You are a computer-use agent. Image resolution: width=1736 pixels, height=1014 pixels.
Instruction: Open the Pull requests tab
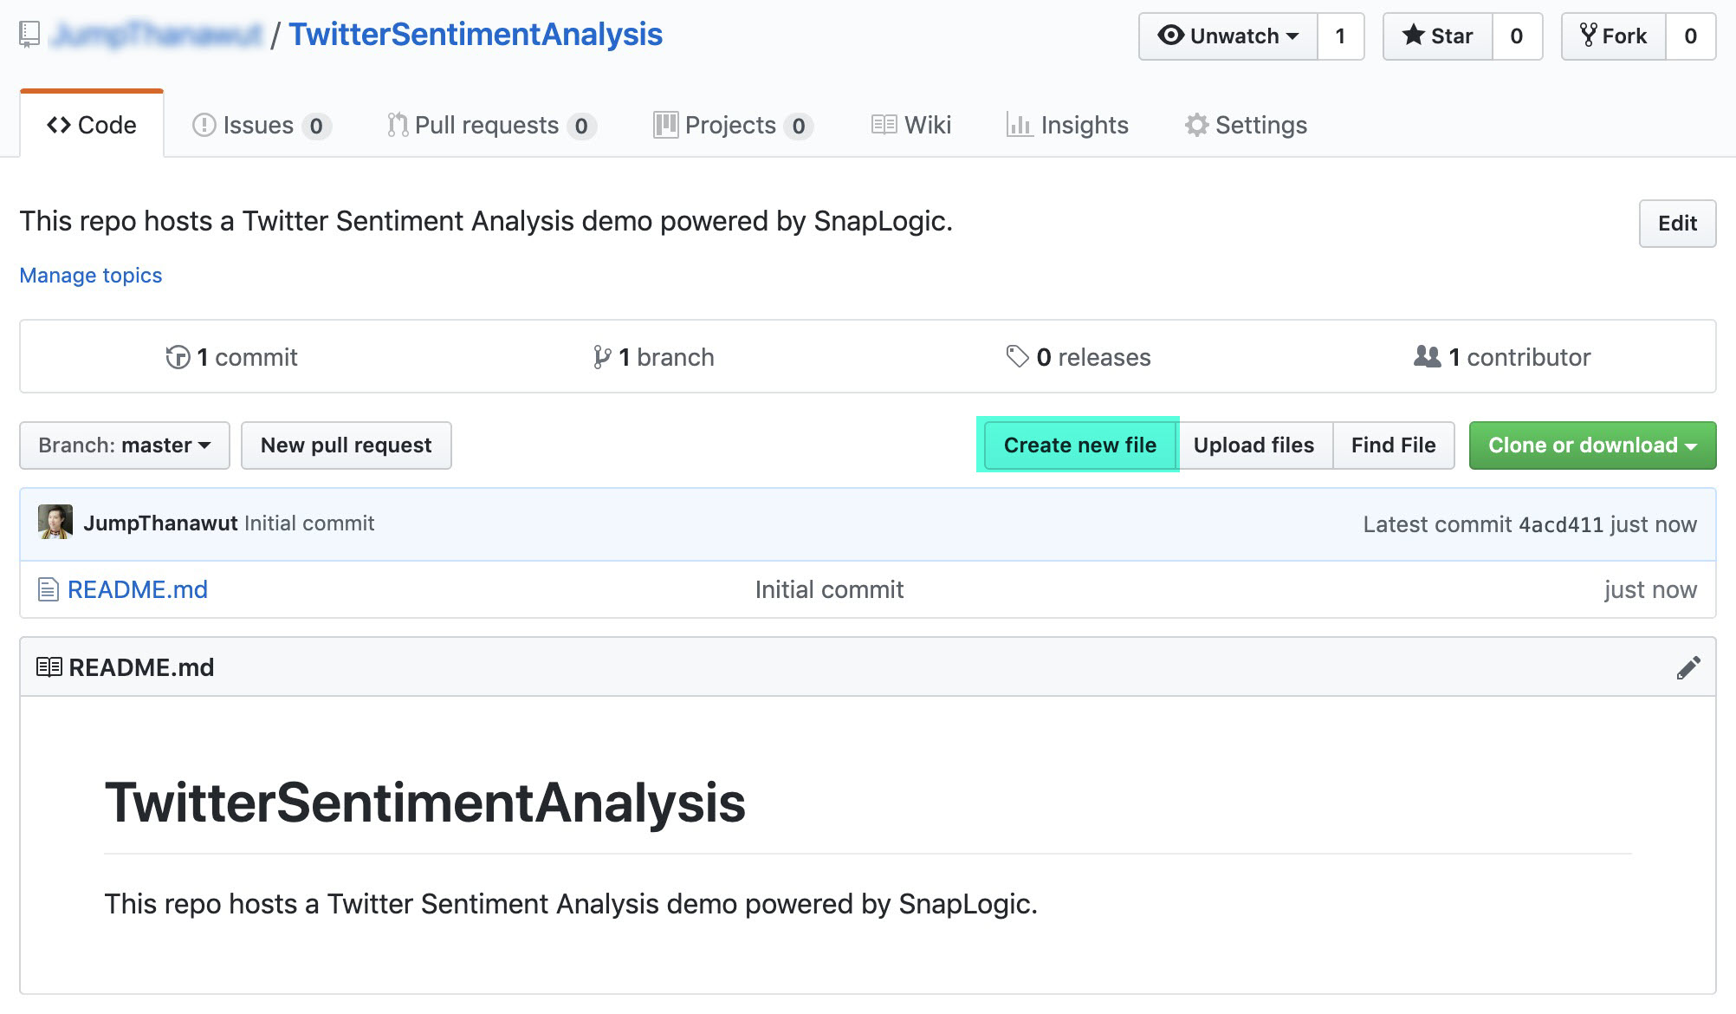point(491,125)
